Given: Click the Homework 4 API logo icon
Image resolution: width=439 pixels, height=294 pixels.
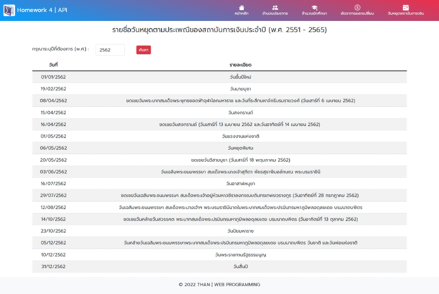Looking at the screenshot, I should [9, 11].
